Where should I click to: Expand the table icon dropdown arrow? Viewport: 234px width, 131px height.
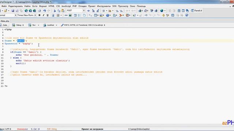coord(61,15)
